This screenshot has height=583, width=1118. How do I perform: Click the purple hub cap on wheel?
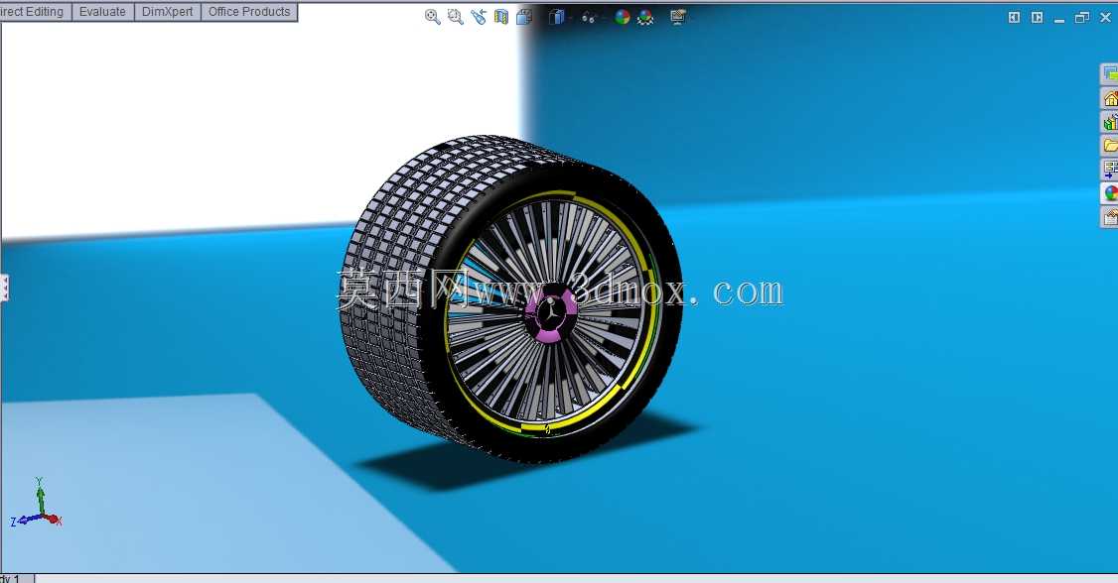550,314
